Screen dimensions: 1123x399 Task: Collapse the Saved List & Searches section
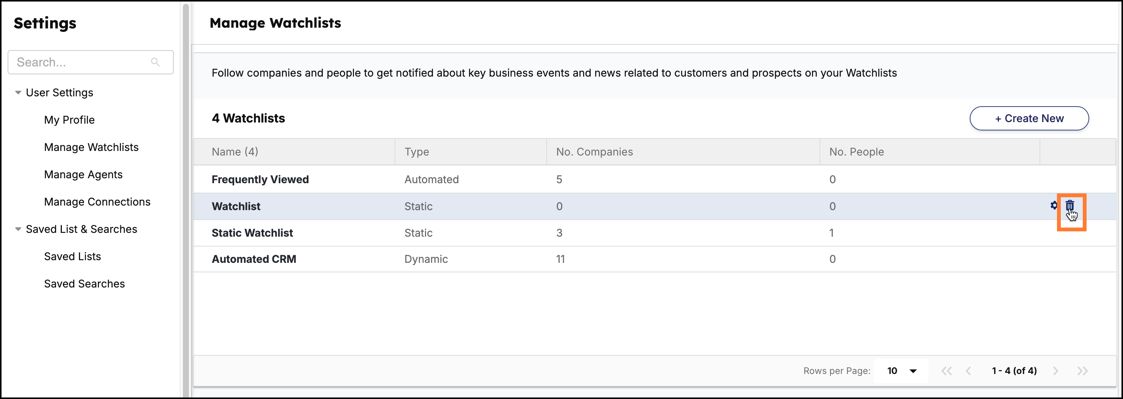pos(18,229)
